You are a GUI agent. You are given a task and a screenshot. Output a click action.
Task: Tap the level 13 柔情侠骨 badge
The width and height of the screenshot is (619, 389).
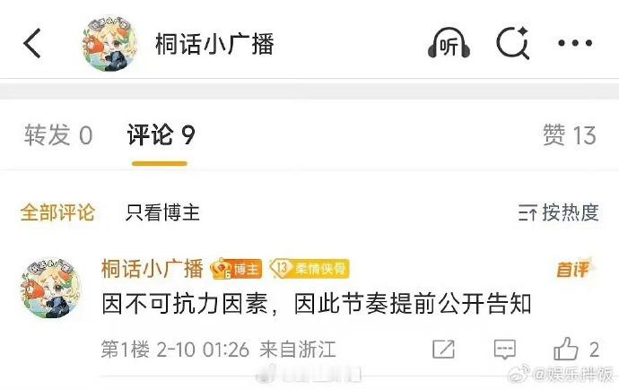coord(309,269)
